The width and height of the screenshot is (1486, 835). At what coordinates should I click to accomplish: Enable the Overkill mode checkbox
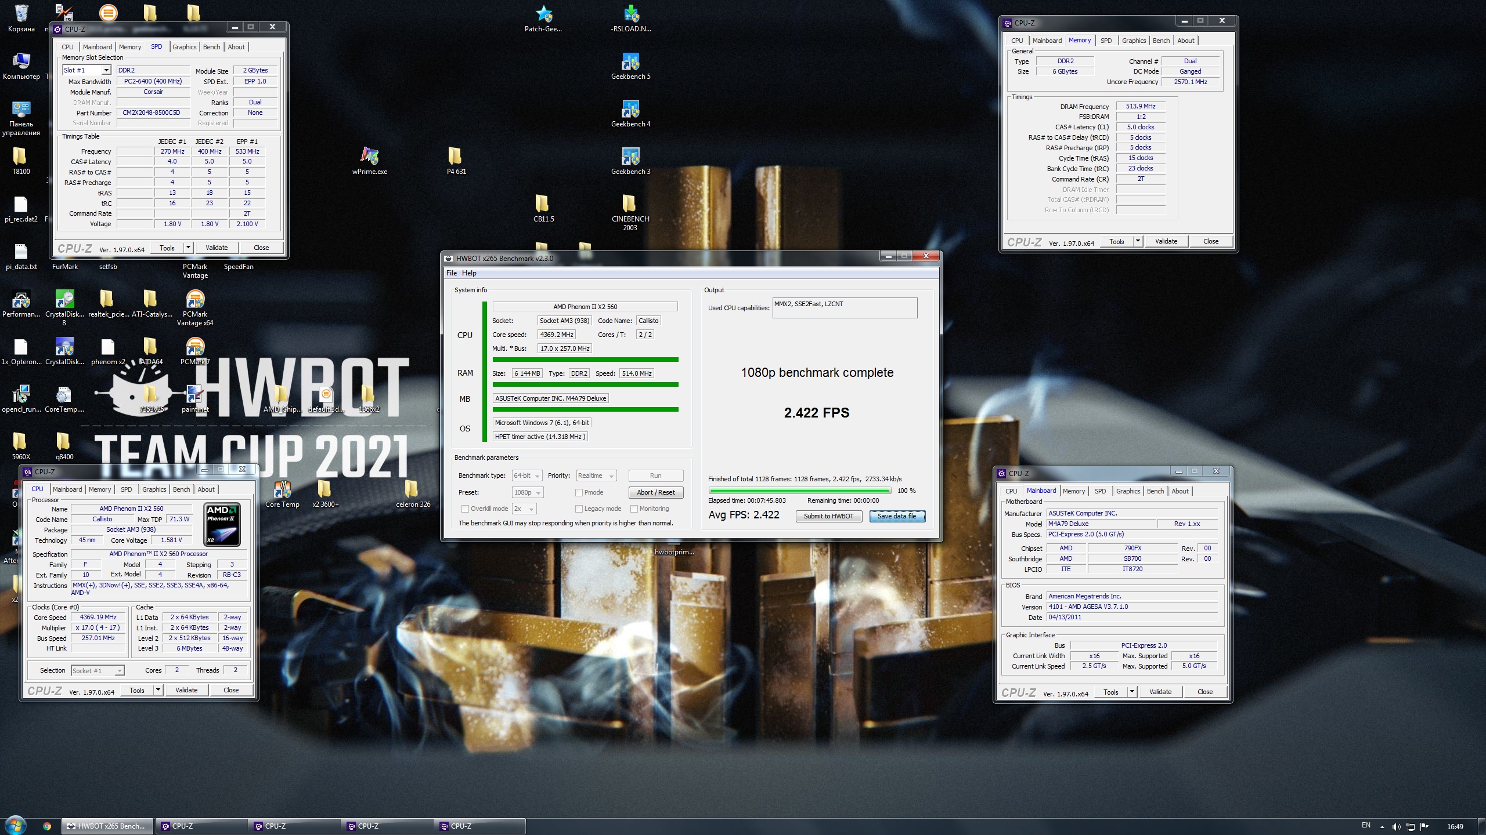(x=465, y=509)
